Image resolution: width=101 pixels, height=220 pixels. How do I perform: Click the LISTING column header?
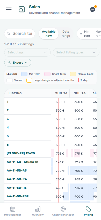[28, 93]
